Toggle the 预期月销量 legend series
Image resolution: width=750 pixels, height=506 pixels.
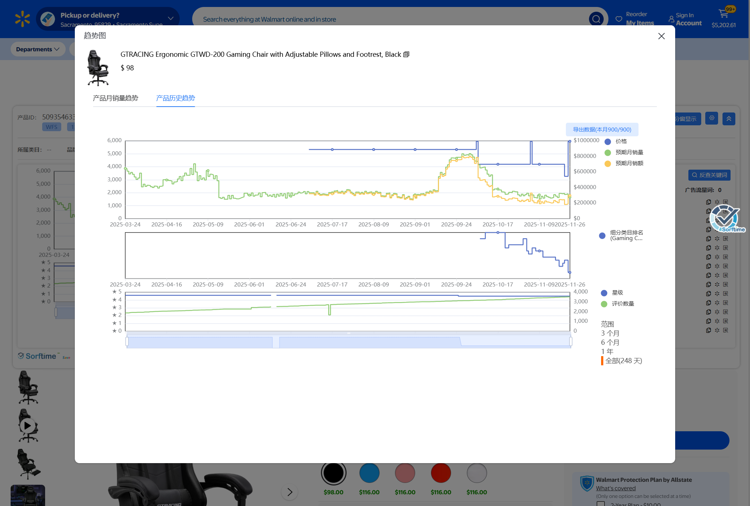click(x=624, y=152)
